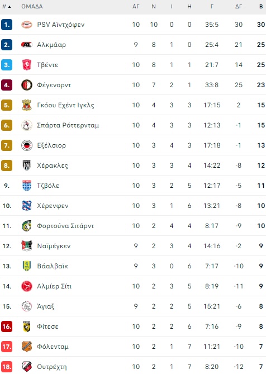The image size is (266, 374).
Task: Open the Σπάρτα Ρόττερνταμ team link
Action: (x=68, y=125)
